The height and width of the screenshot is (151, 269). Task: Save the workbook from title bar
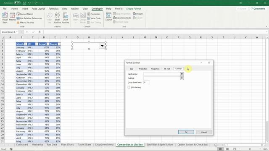(x=24, y=3)
